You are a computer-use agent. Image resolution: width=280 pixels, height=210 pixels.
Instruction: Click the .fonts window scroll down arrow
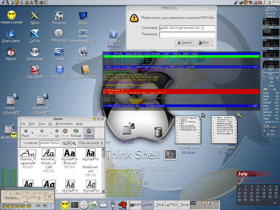[103, 191]
